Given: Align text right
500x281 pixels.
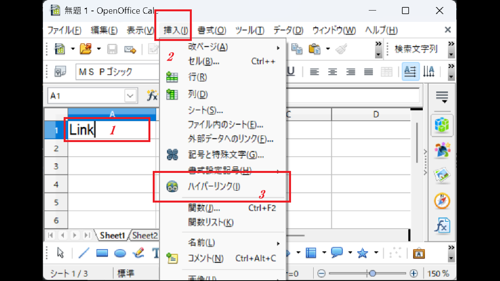Looking at the screenshot, I should click(x=351, y=71).
